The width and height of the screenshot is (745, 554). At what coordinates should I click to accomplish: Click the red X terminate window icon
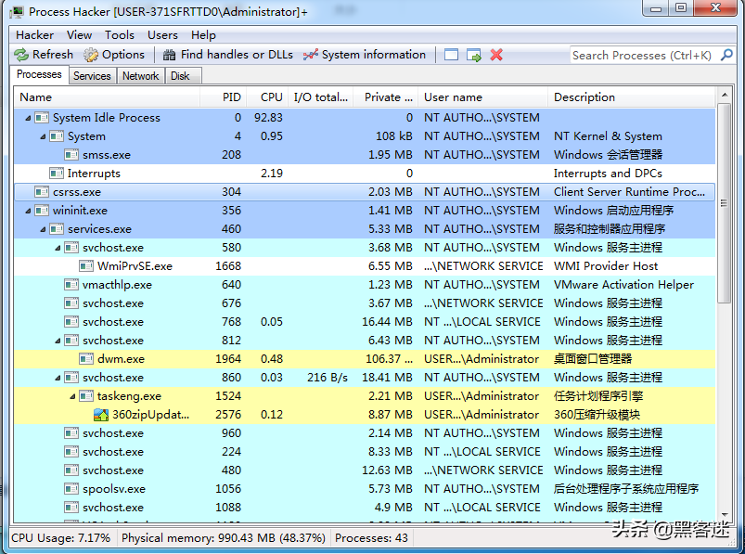point(496,55)
